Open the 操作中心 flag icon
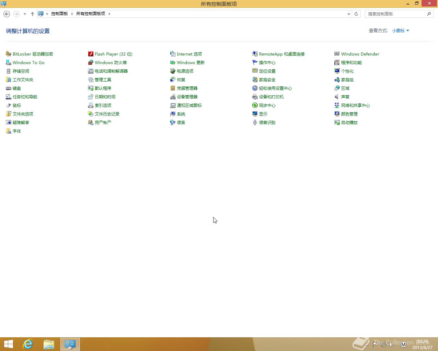Viewport: 438px width, 351px height. (x=255, y=62)
